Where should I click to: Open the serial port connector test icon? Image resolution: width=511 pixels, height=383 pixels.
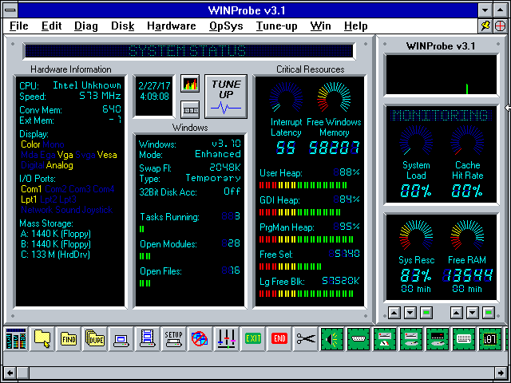click(358, 339)
